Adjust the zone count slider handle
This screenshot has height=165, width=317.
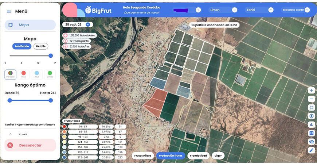click(x=51, y=56)
